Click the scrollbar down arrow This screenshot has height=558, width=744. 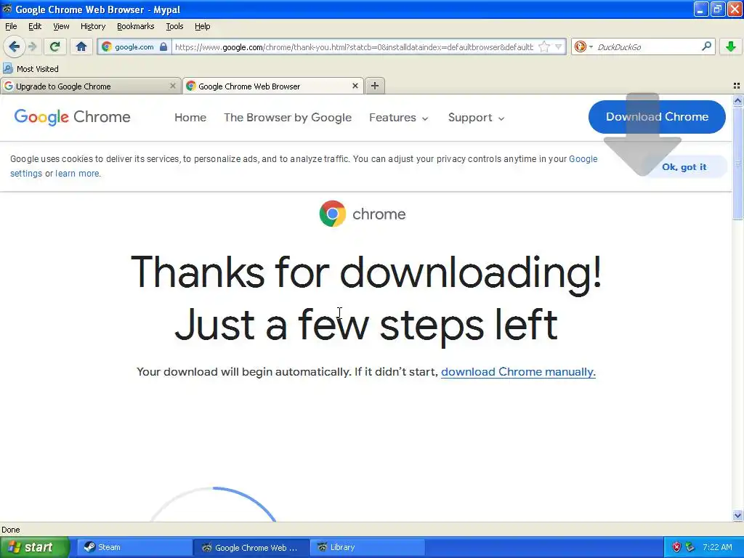click(x=737, y=515)
